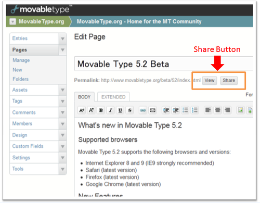
Task: Click the Share button next to permalink
Action: [229, 81]
